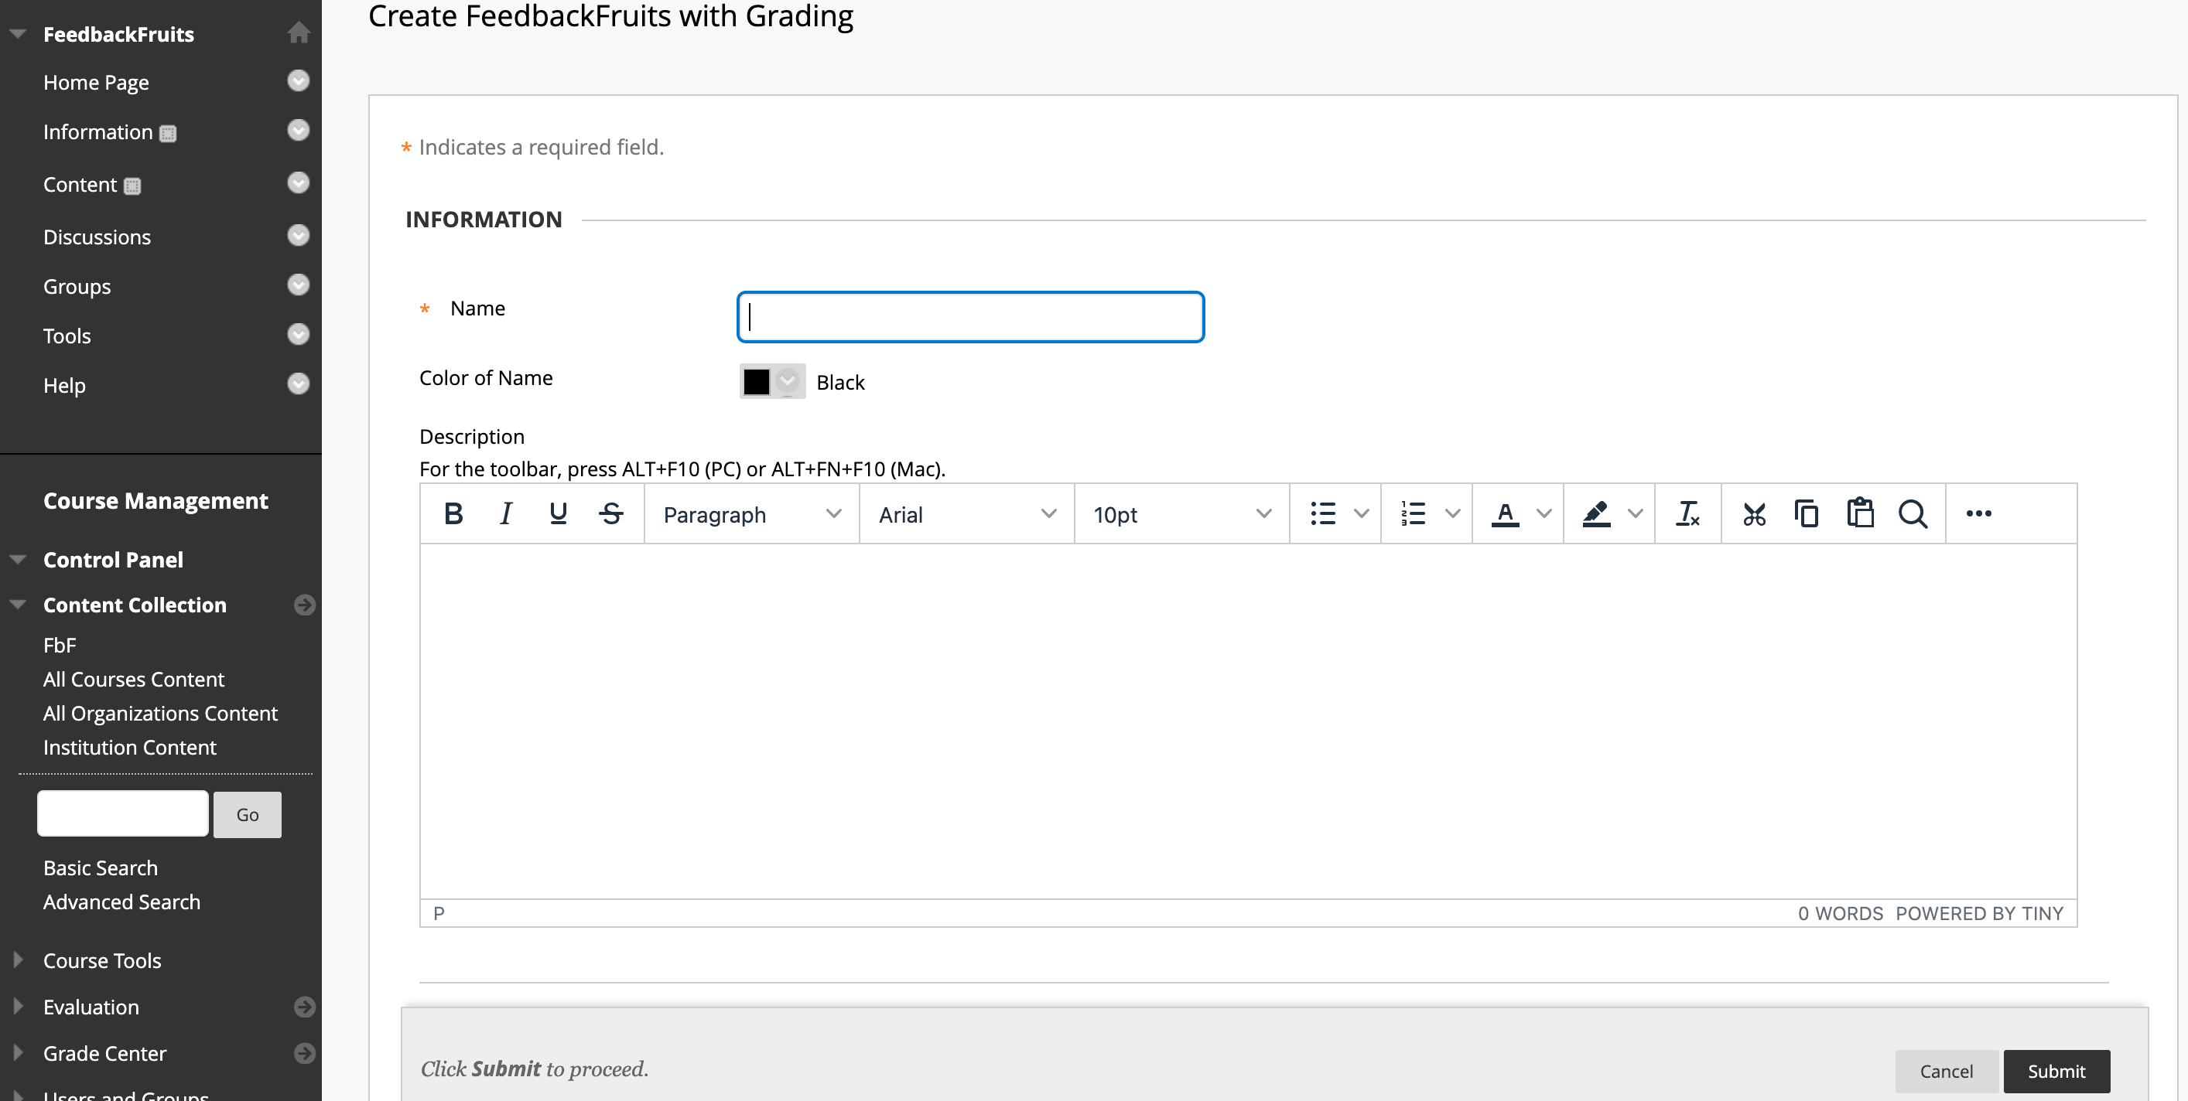The height and width of the screenshot is (1101, 2188).
Task: Open the Content item options chevron
Action: pyautogui.click(x=298, y=182)
